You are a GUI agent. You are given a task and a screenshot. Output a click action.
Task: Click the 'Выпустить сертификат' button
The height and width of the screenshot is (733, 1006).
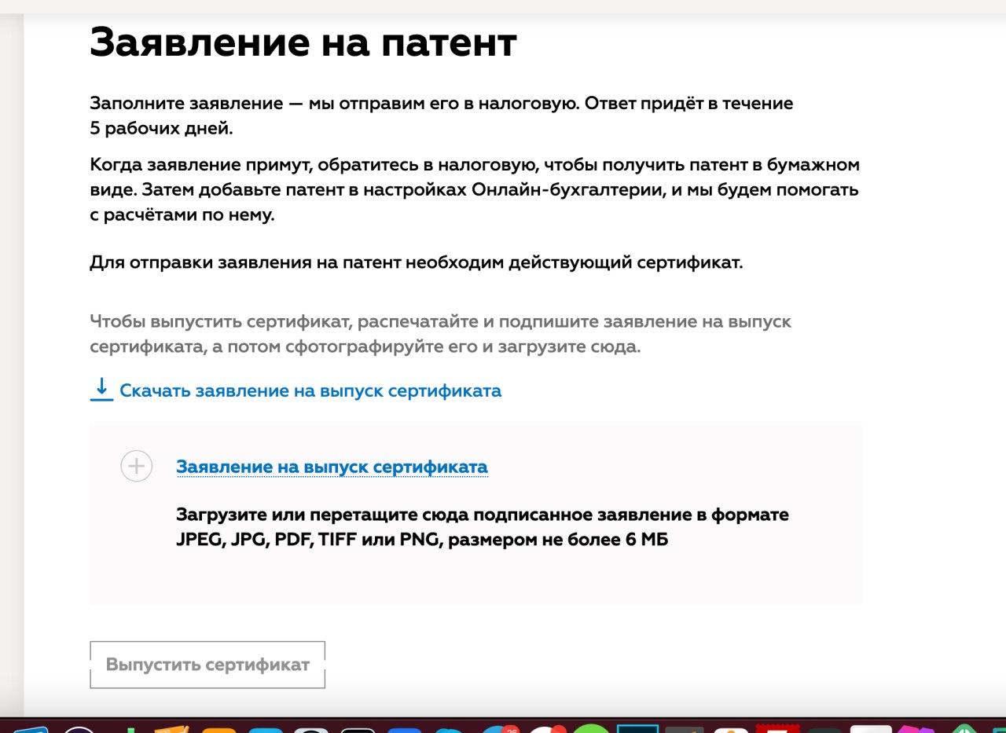click(207, 665)
